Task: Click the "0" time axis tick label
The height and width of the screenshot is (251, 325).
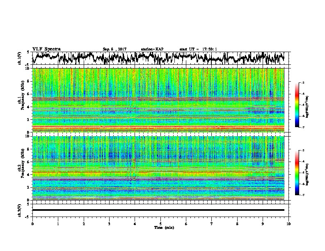Action: [x=32, y=224]
